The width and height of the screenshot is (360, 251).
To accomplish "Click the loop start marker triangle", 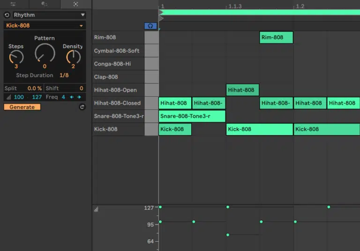I will [x=161, y=12].
